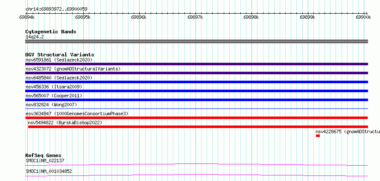Click esv3634847 (1000GenomesConsortiumPhase3) label

(77, 114)
